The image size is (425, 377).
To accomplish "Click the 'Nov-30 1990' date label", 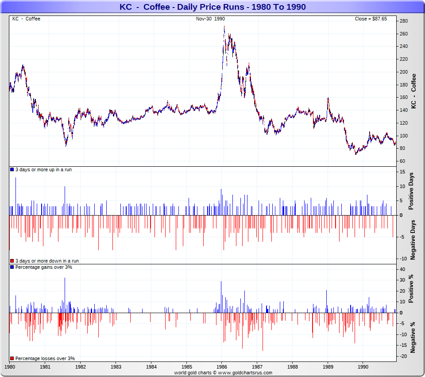I will pos(210,19).
